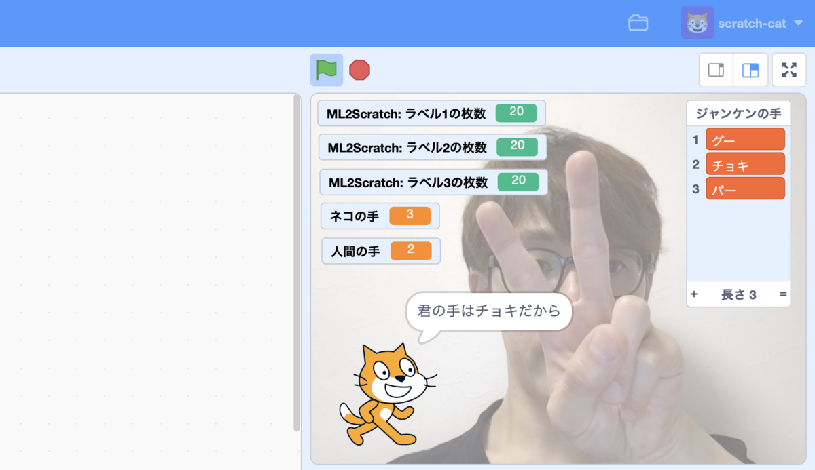
Task: Click the 人間の手 variable monitor
Action: point(381,251)
